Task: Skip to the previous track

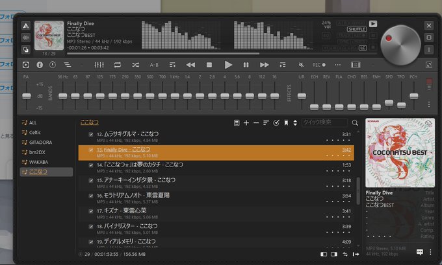Action: click(190, 65)
